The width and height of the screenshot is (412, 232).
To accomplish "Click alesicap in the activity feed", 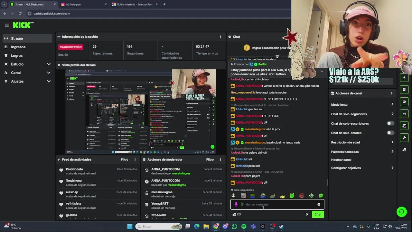I will (x=72, y=192).
